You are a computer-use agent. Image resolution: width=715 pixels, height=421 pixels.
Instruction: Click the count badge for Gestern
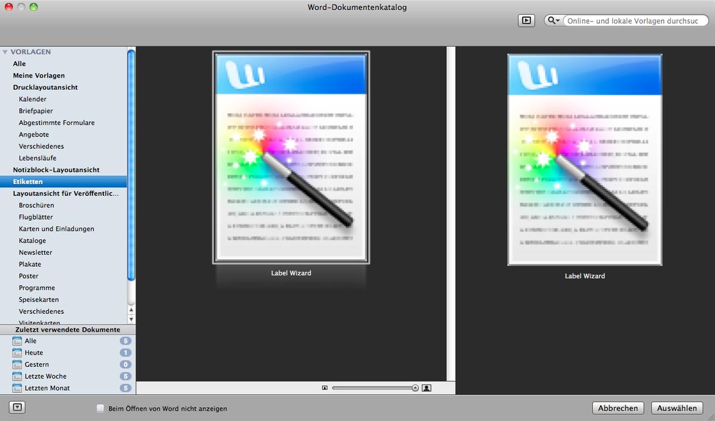(x=125, y=364)
